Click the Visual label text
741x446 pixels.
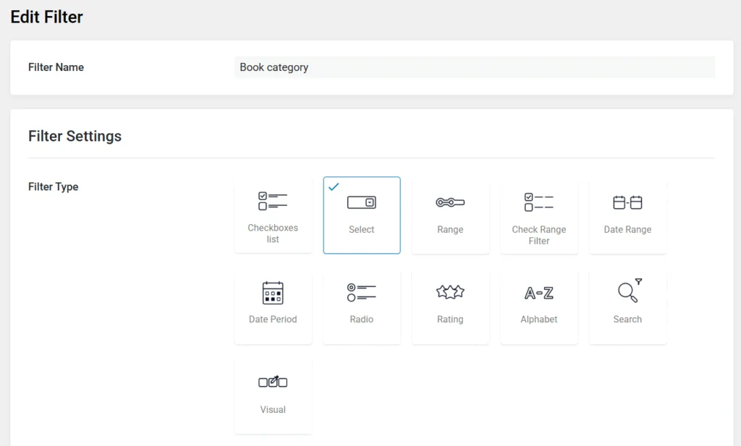(273, 409)
